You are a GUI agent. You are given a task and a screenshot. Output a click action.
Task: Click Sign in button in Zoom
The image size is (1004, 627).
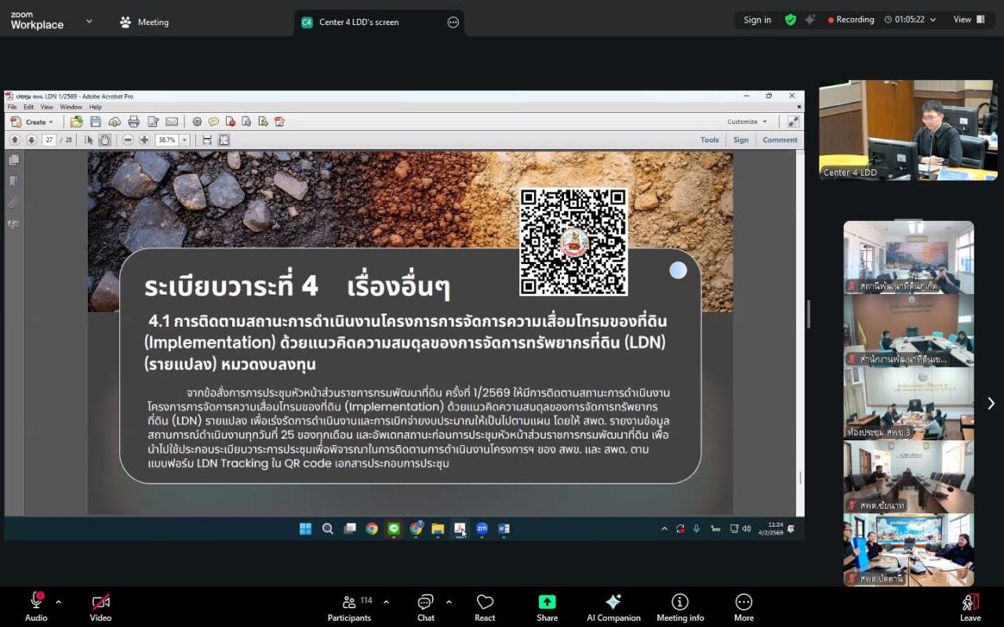tap(757, 20)
